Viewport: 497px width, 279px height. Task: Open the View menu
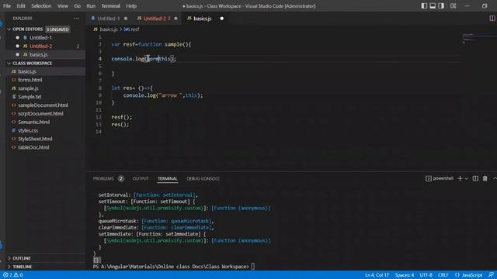coord(63,6)
